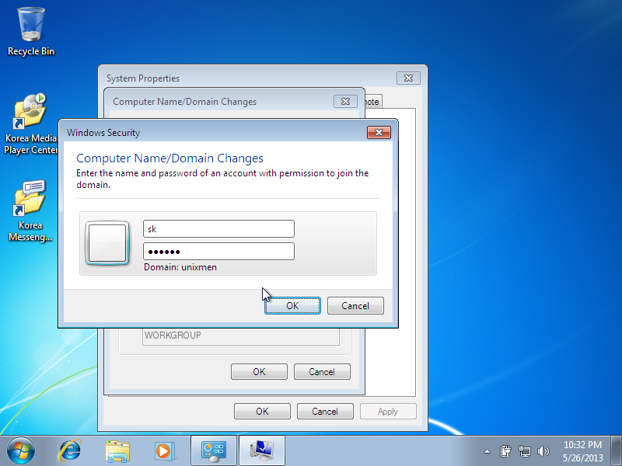622x466 pixels.
Task: Click Cancel in the System Properties window
Action: [x=325, y=412]
